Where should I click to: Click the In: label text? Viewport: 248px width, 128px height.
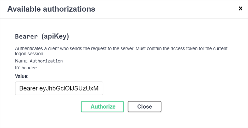18,68
